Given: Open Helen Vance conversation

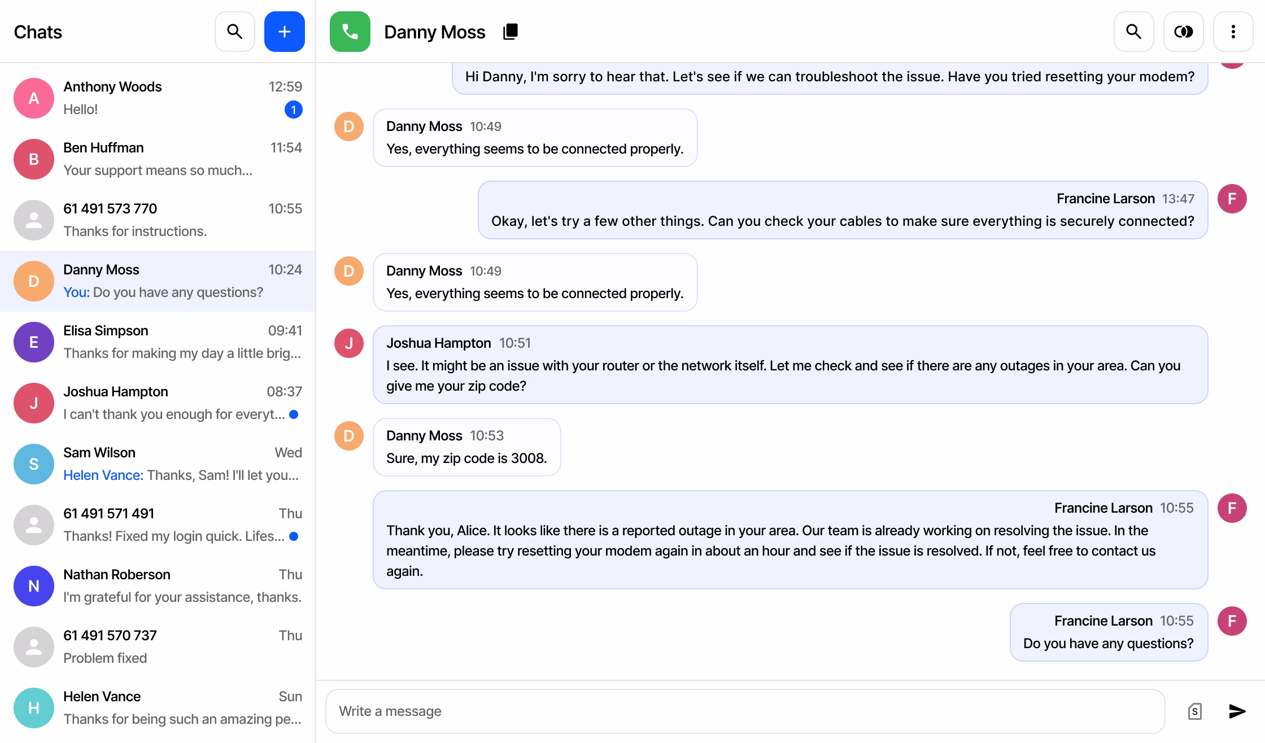Looking at the screenshot, I should [158, 708].
